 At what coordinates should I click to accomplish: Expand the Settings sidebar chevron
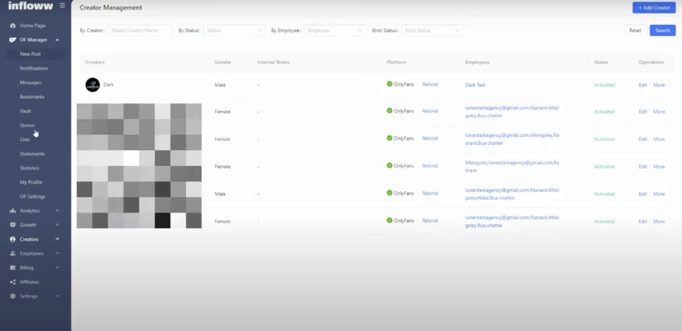57,296
